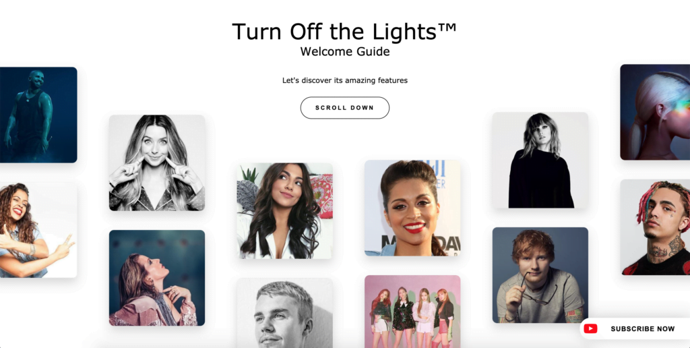This screenshot has width=690, height=348.
Task: Open the four-member girl group thumbnail
Action: pyautogui.click(x=412, y=312)
